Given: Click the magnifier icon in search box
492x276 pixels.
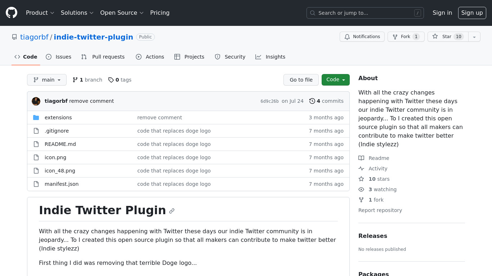Looking at the screenshot, I should pyautogui.click(x=313, y=13).
